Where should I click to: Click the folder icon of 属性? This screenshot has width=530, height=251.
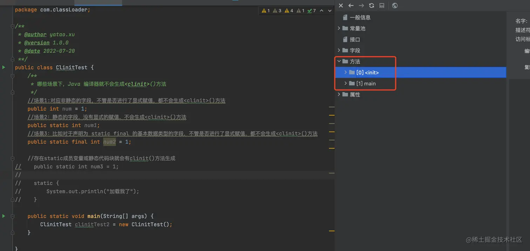pyautogui.click(x=345, y=95)
